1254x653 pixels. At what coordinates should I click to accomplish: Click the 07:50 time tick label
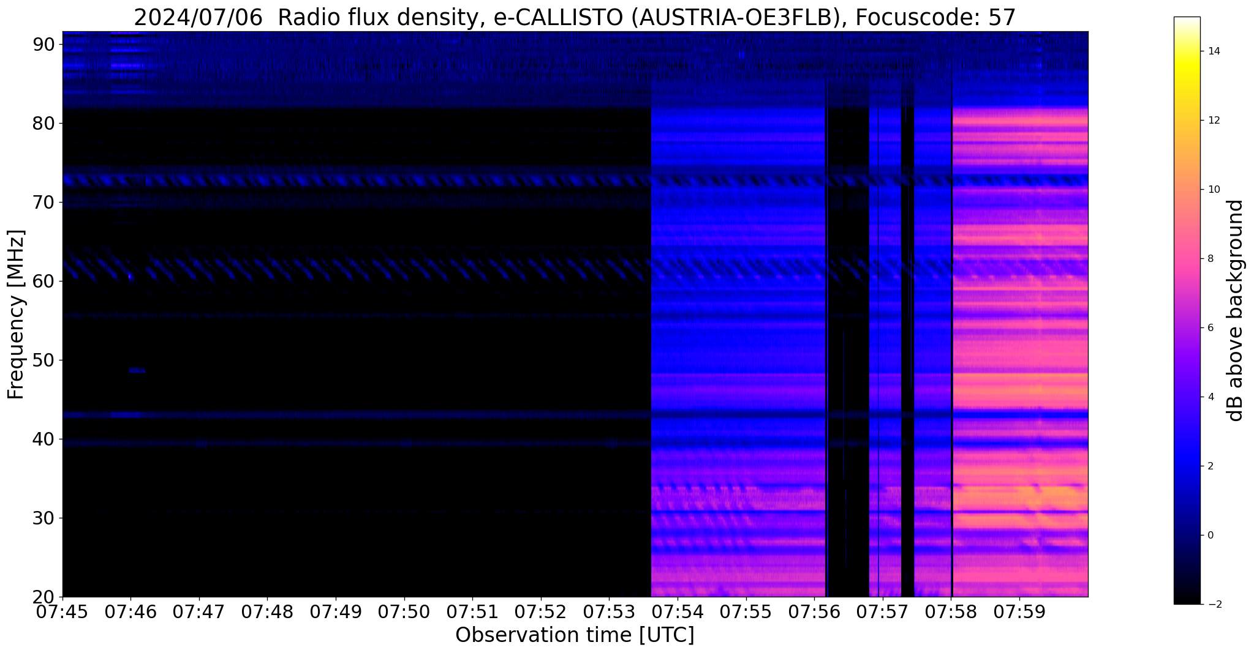404,611
